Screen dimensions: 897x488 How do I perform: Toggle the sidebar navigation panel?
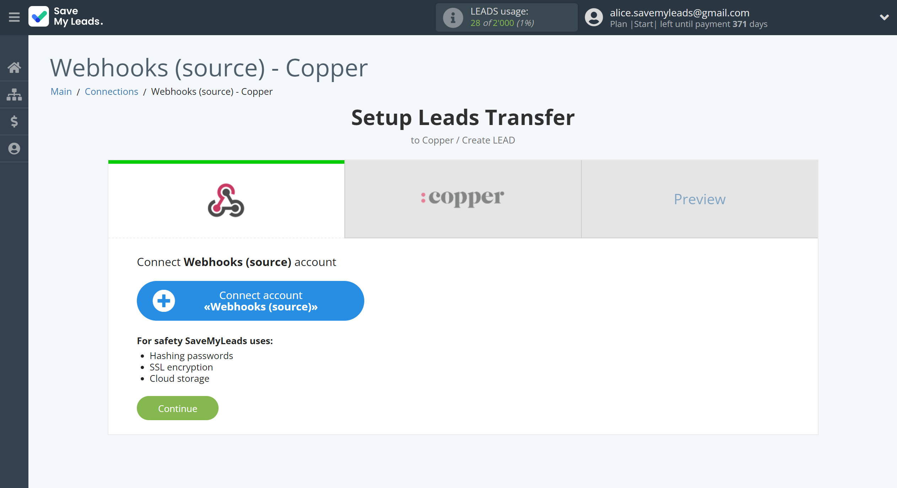coord(14,17)
